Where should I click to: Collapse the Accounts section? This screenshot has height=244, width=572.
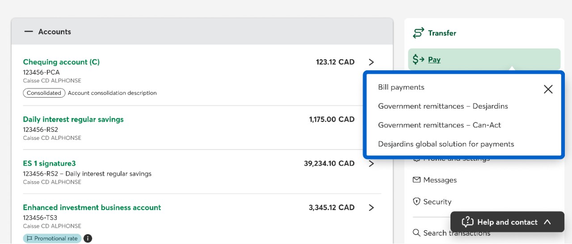coord(29,32)
